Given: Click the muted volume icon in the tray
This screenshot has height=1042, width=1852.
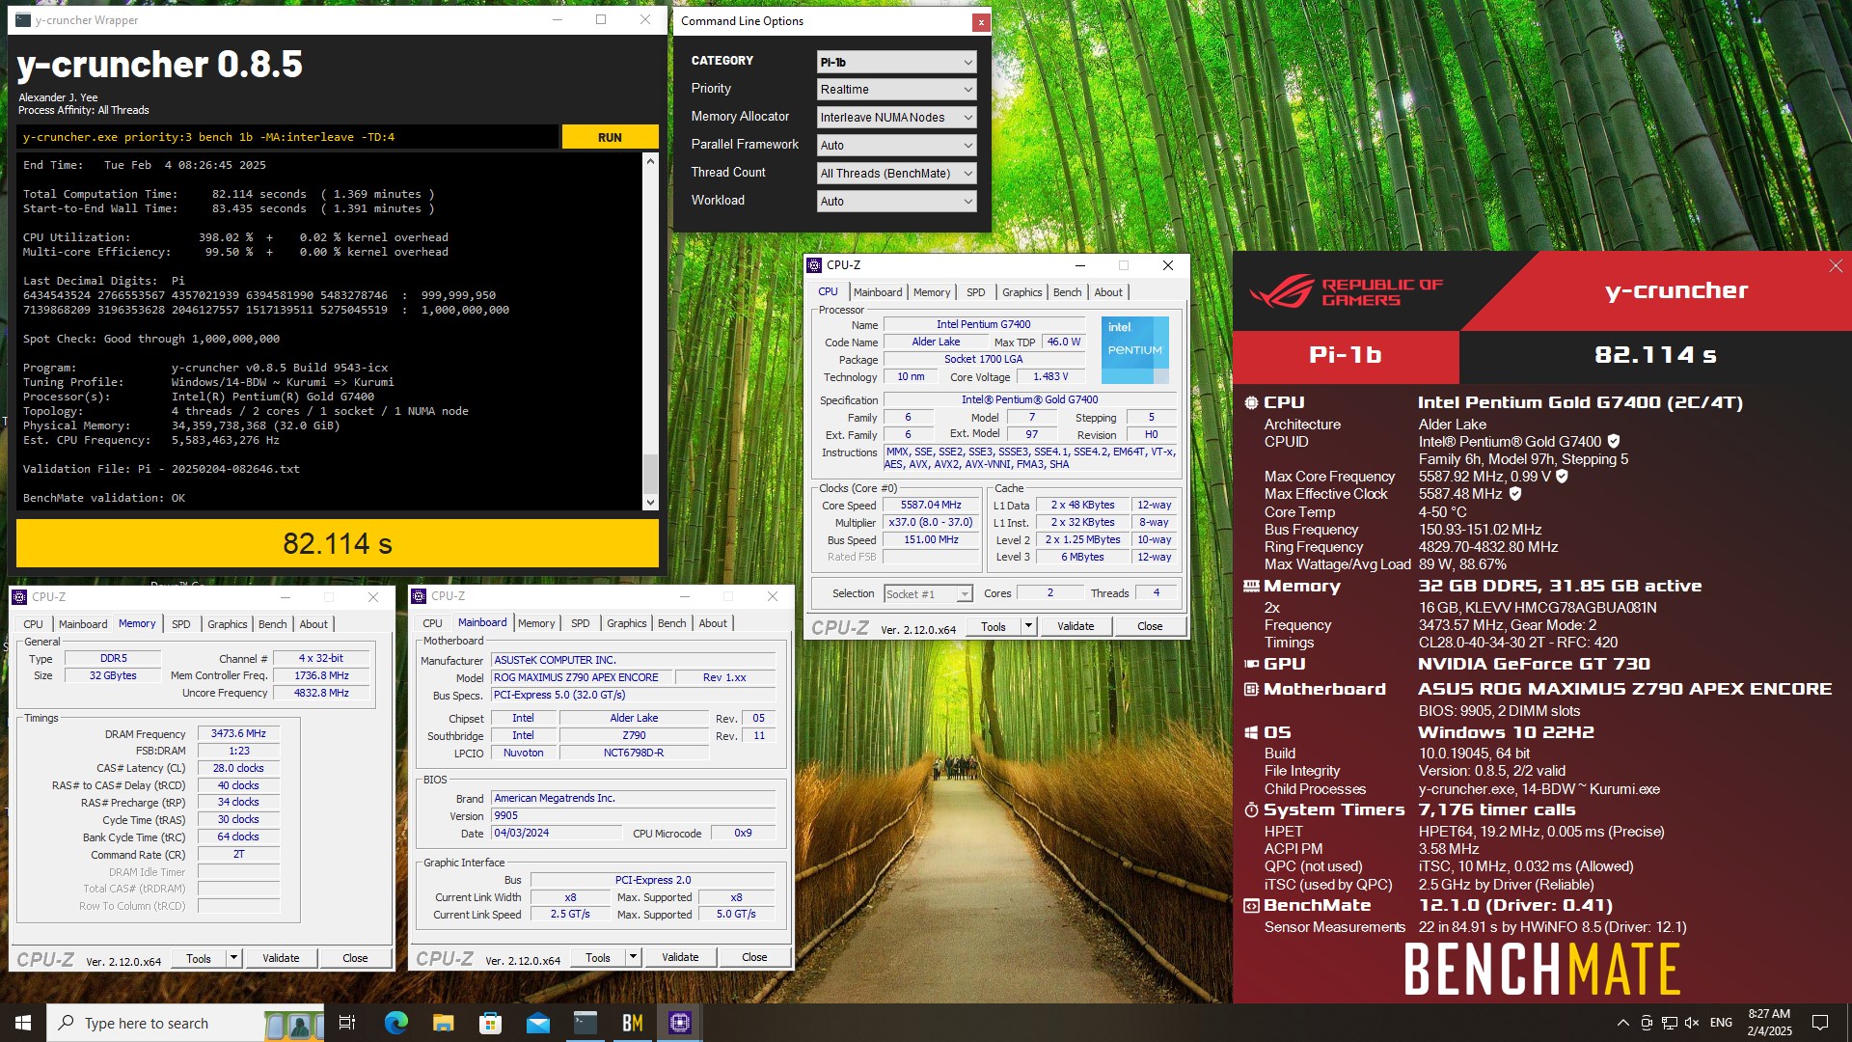Looking at the screenshot, I should click(x=1692, y=1023).
